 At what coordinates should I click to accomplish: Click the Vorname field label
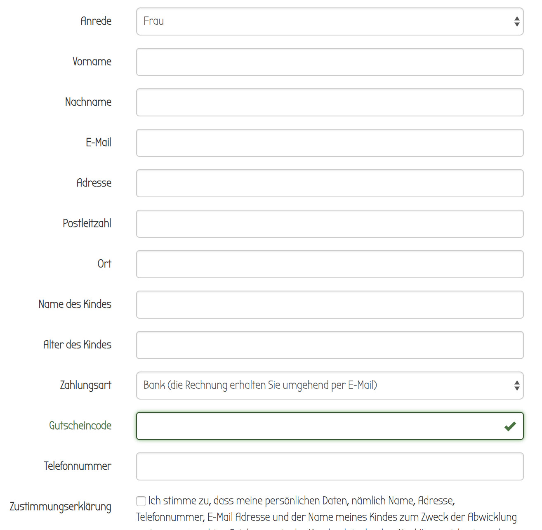pyautogui.click(x=92, y=62)
